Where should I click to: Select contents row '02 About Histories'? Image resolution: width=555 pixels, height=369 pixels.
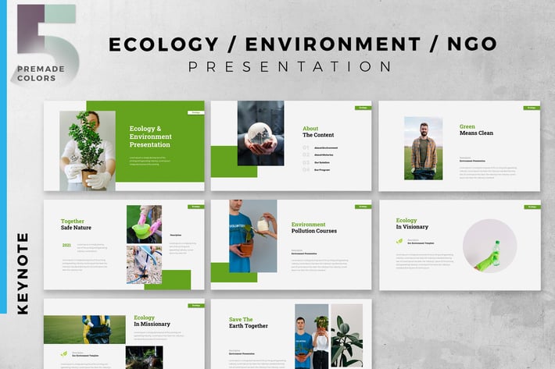tap(318, 155)
